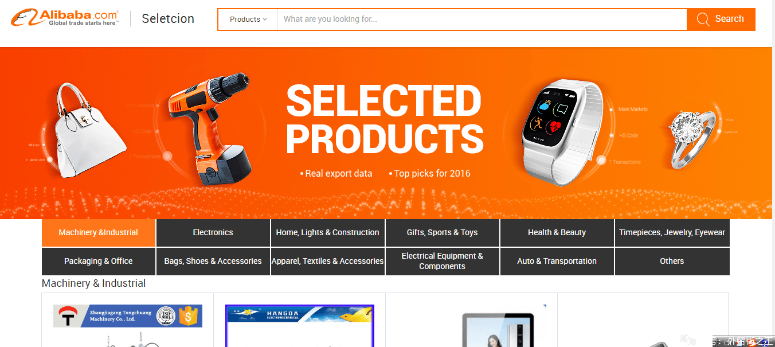
Task: Select Auto & Transportation category
Action: tap(557, 262)
